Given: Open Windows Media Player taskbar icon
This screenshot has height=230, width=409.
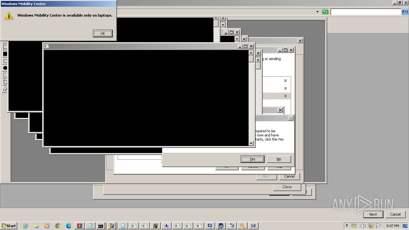Looking at the screenshot, I should [47, 226].
